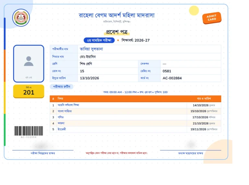This screenshot has width=249, height=185.
Task: Click the বার ও তারিখ column header
Action: pos(204,99)
